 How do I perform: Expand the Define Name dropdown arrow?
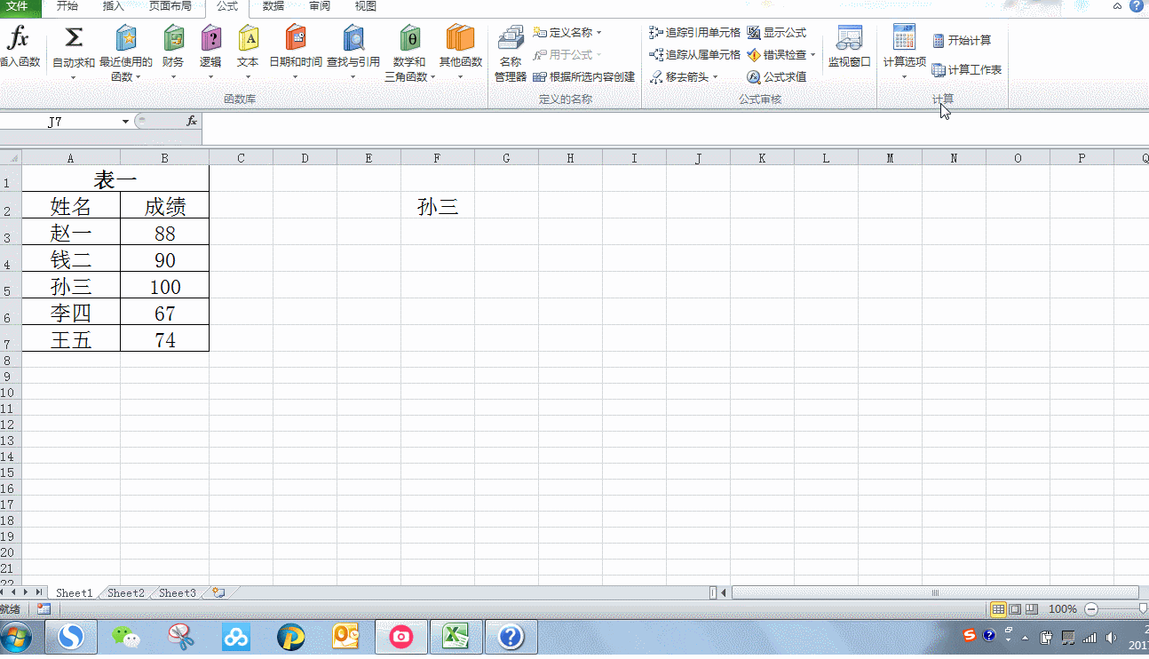coord(599,33)
